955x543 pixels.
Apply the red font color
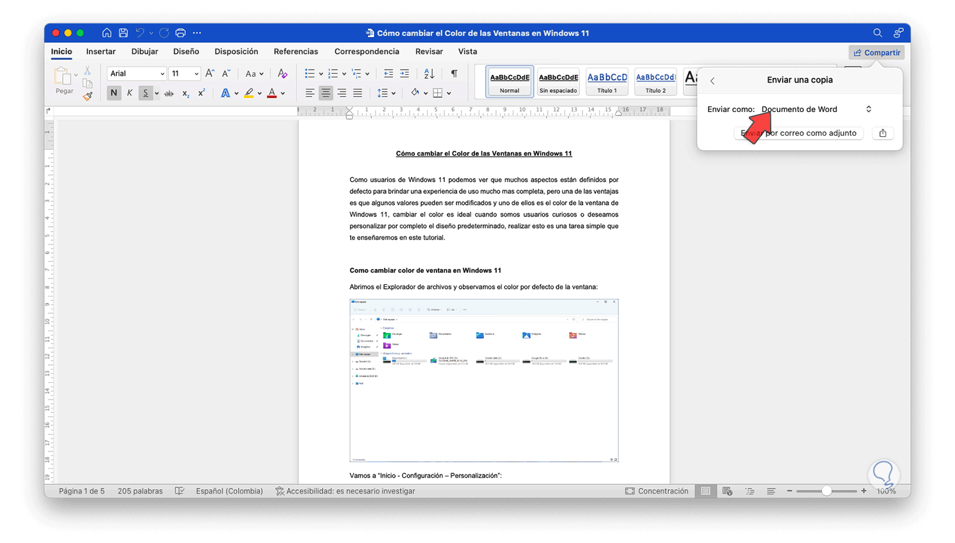pos(272,93)
